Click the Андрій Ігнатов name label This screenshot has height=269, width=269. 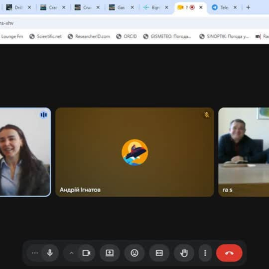click(80, 190)
